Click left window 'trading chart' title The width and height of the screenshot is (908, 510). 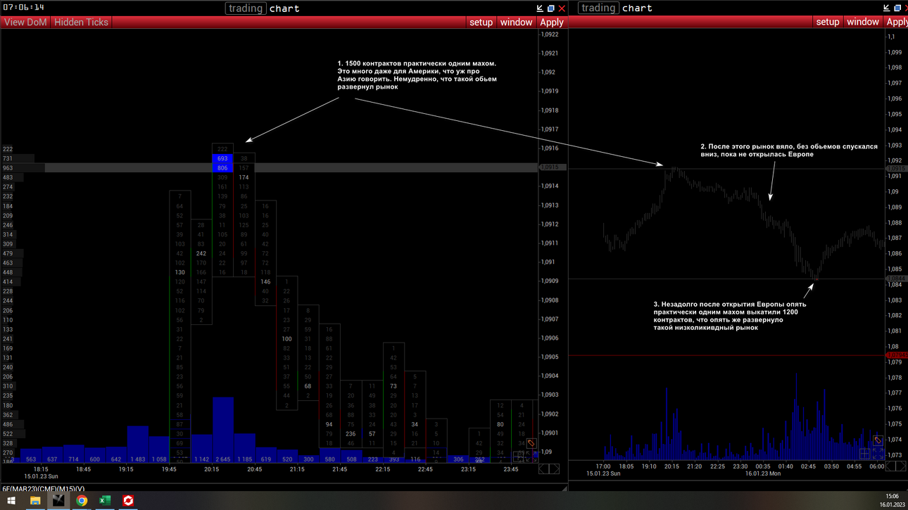click(x=263, y=8)
